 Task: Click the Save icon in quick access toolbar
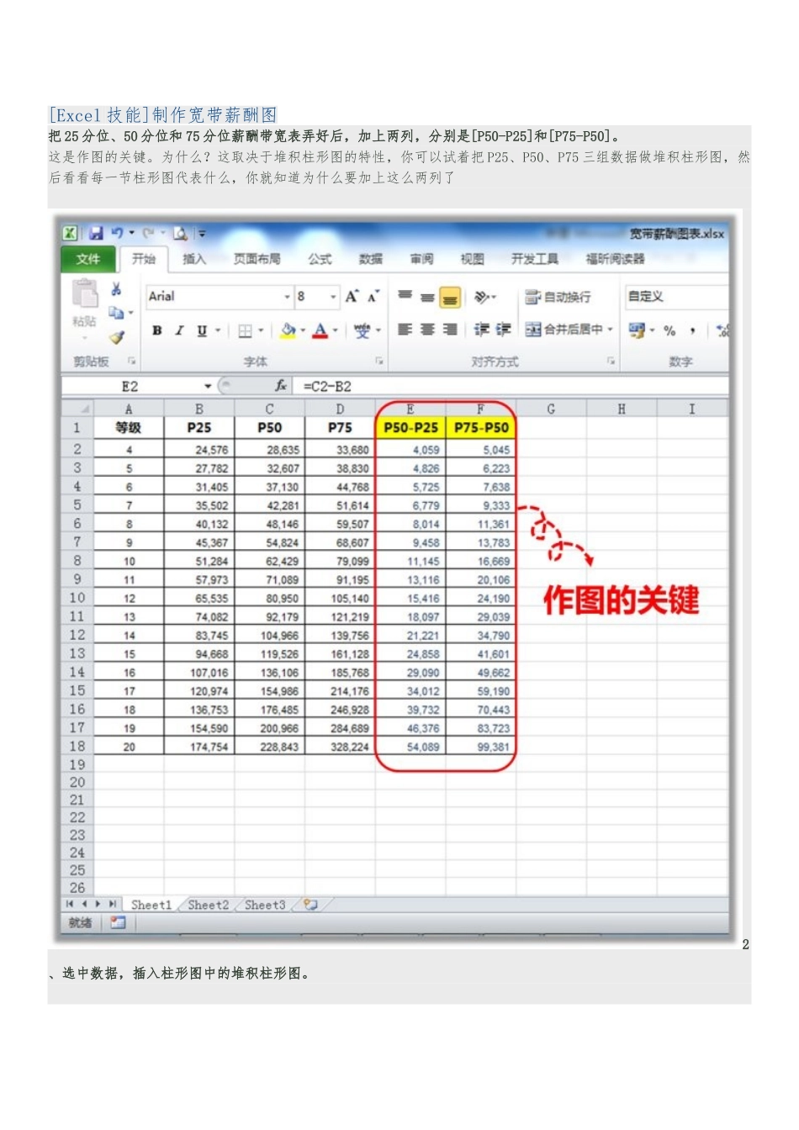click(x=96, y=233)
